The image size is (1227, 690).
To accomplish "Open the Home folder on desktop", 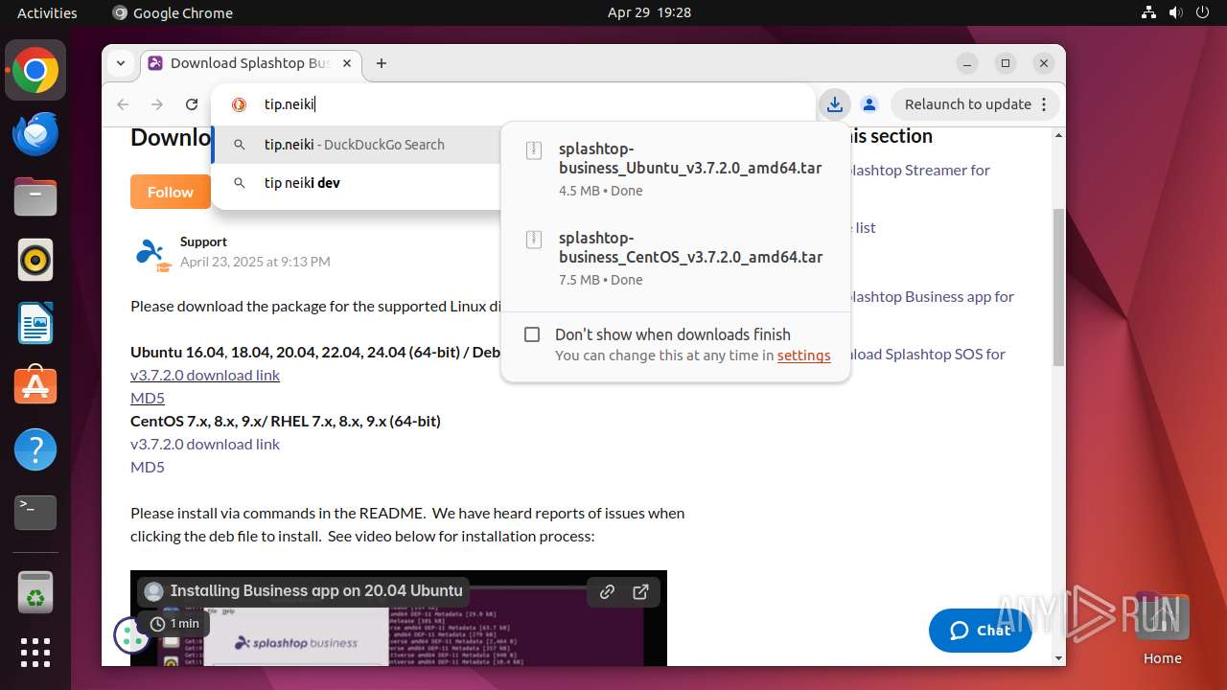I will point(1162,628).
